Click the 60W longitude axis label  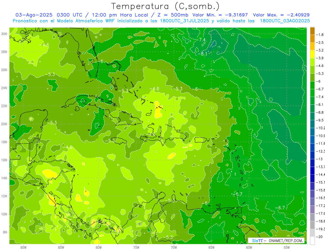click(249, 247)
